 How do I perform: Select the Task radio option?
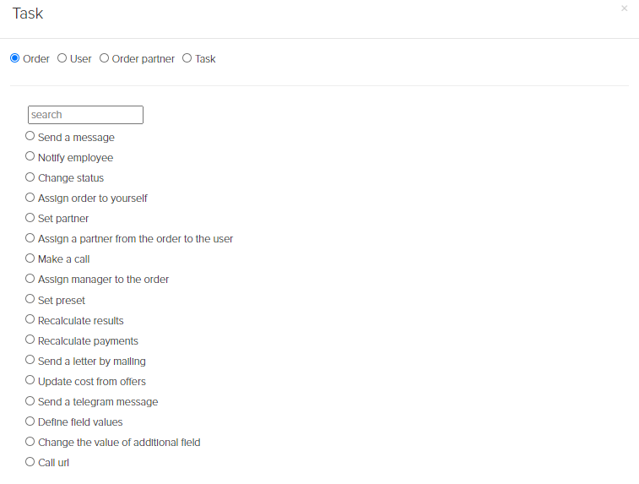pyautogui.click(x=187, y=58)
